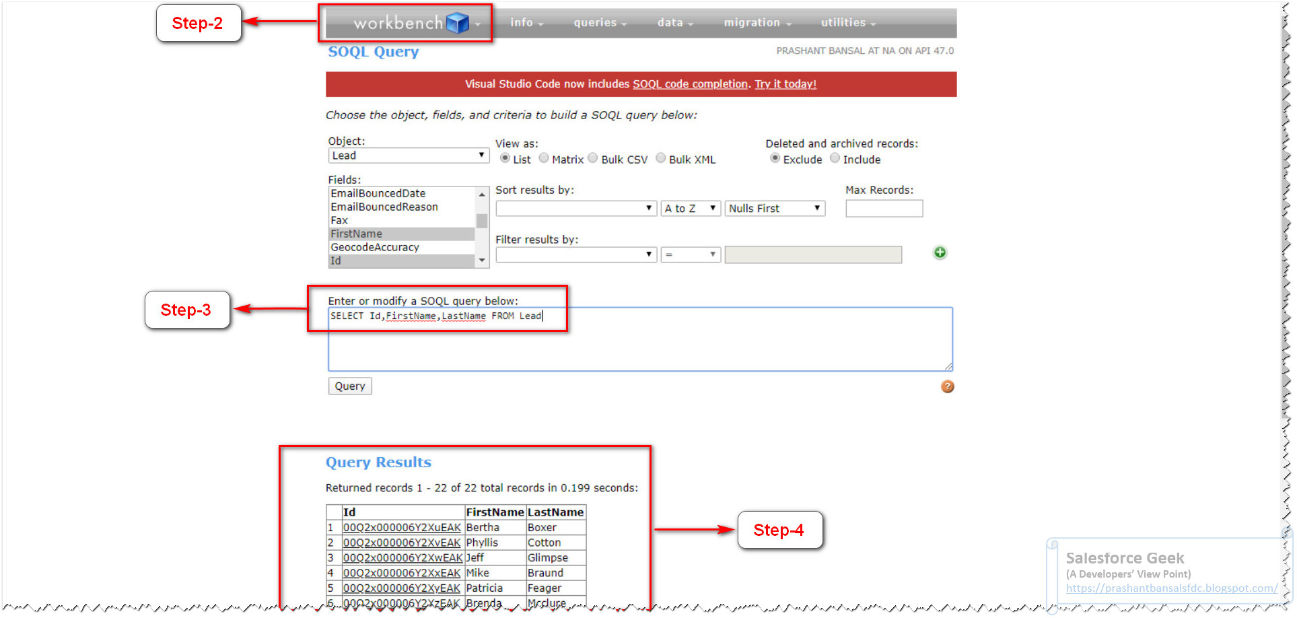Open the utilities menu

848,23
